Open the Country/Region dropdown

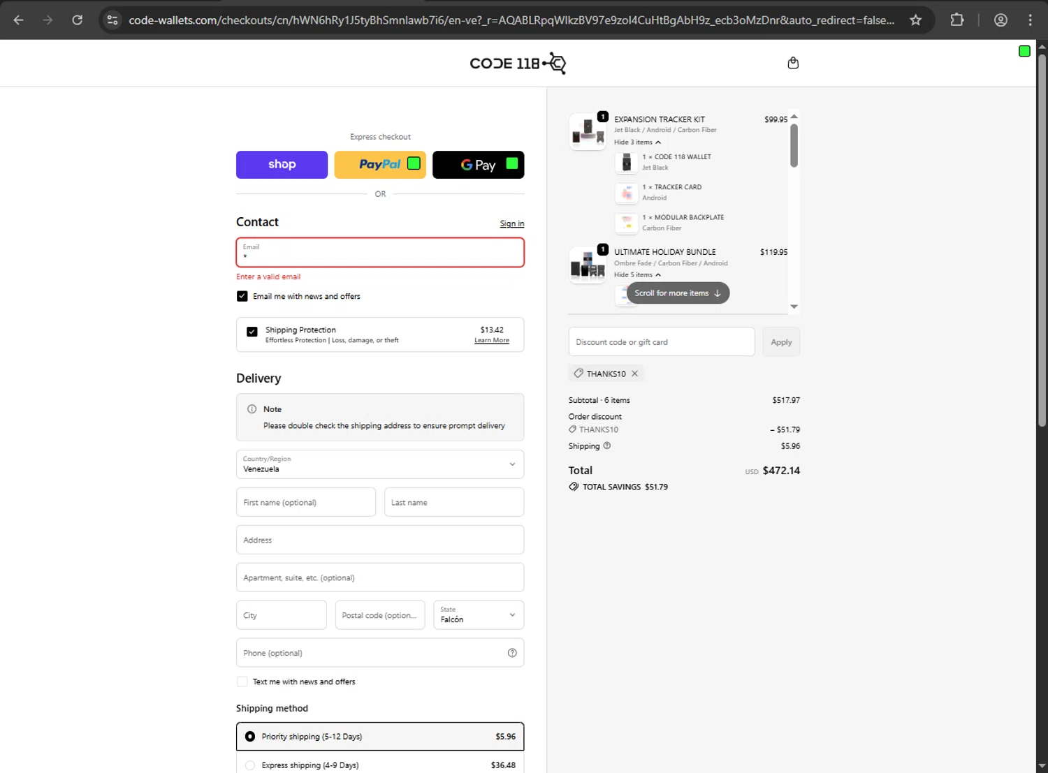click(x=380, y=464)
